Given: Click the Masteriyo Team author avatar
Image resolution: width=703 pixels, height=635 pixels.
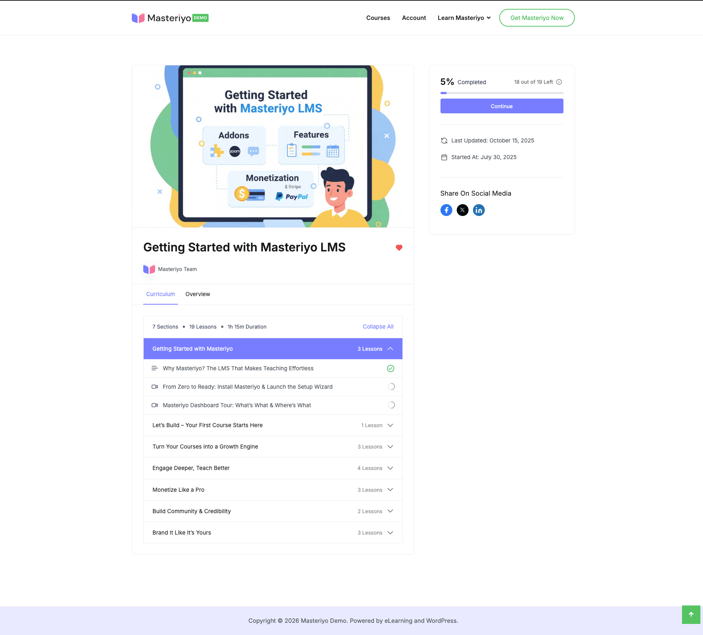Looking at the screenshot, I should click(x=149, y=269).
